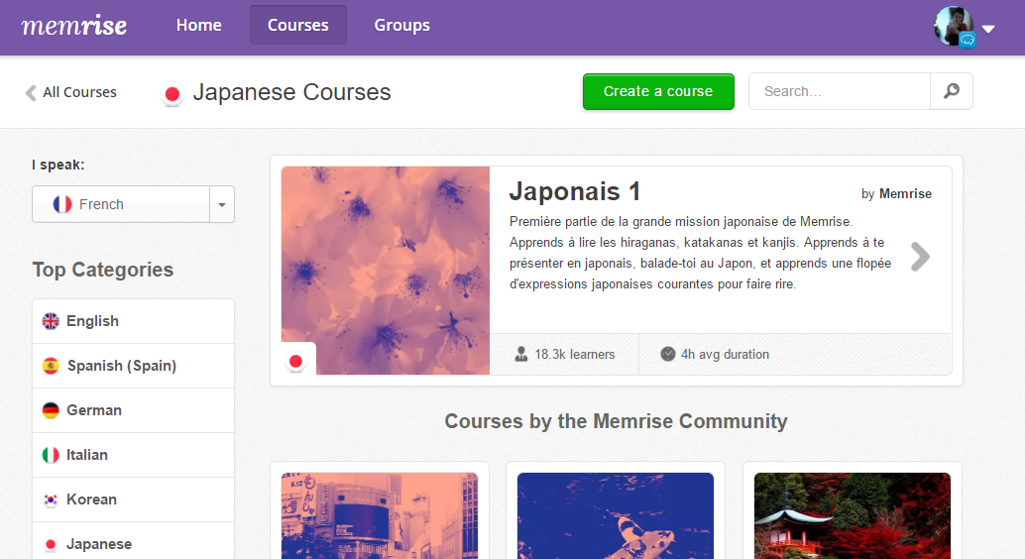Go back using the All Courses chevron
This screenshot has width=1025, height=559.
30,93
